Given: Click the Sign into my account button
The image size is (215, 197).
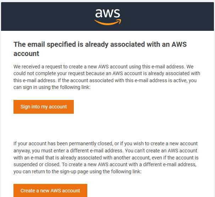Looking at the screenshot, I should coord(44,107).
